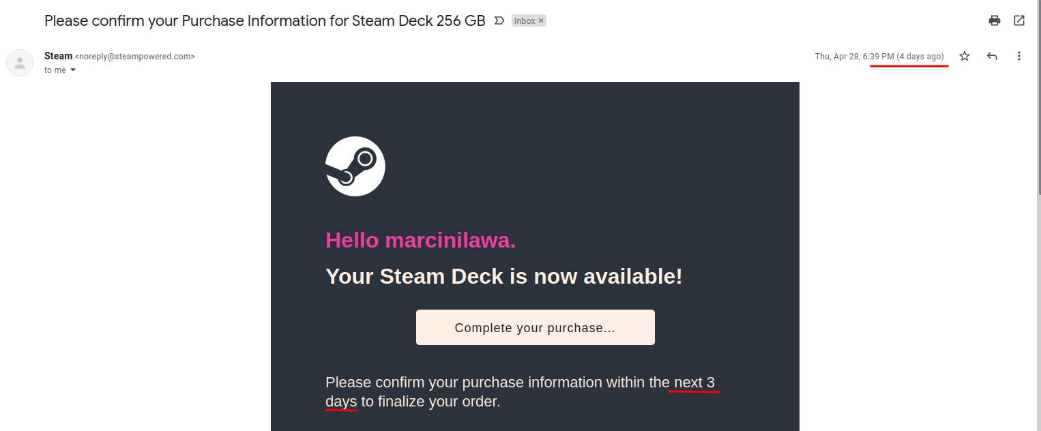Remove the Inbox label with its x

click(x=542, y=21)
